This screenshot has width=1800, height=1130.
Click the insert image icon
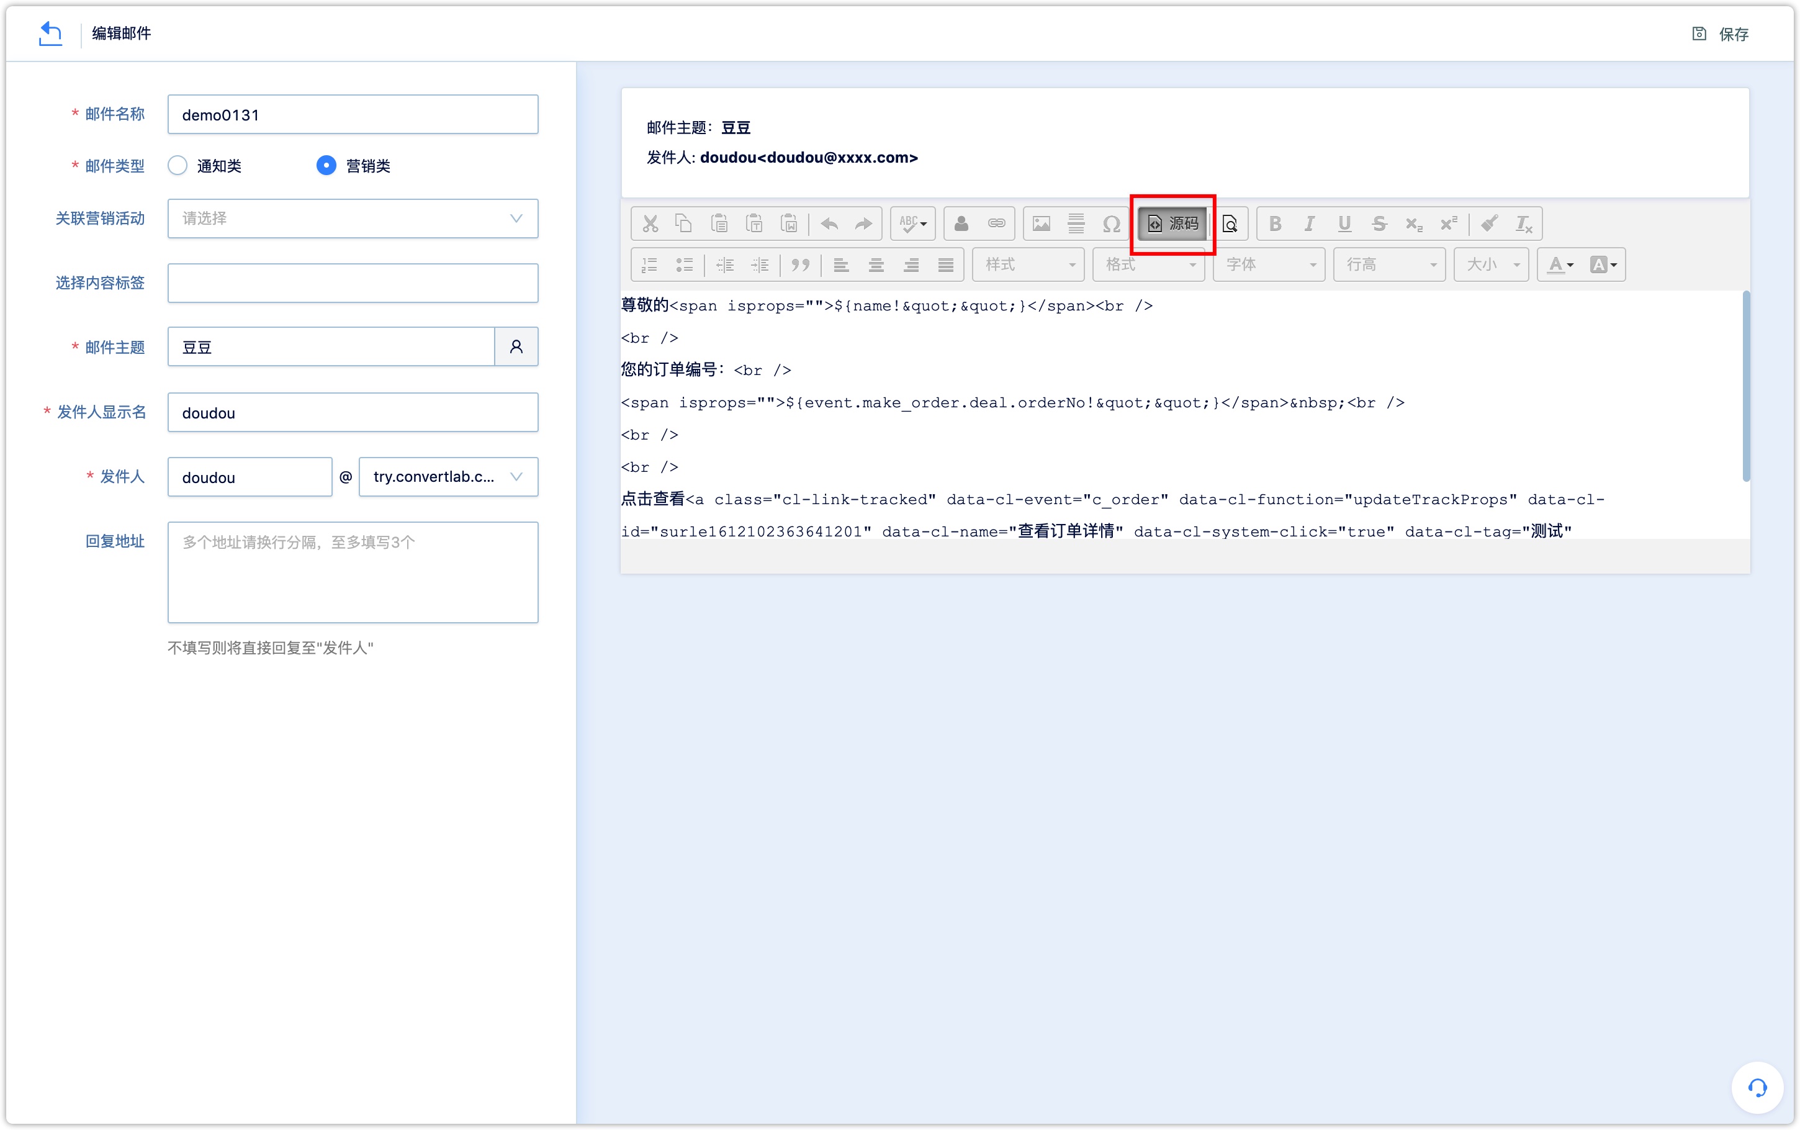pos(1041,224)
